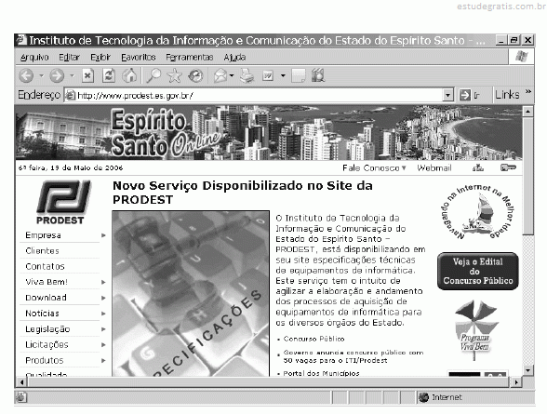
Task: Go to the Home page
Action: click(x=129, y=75)
